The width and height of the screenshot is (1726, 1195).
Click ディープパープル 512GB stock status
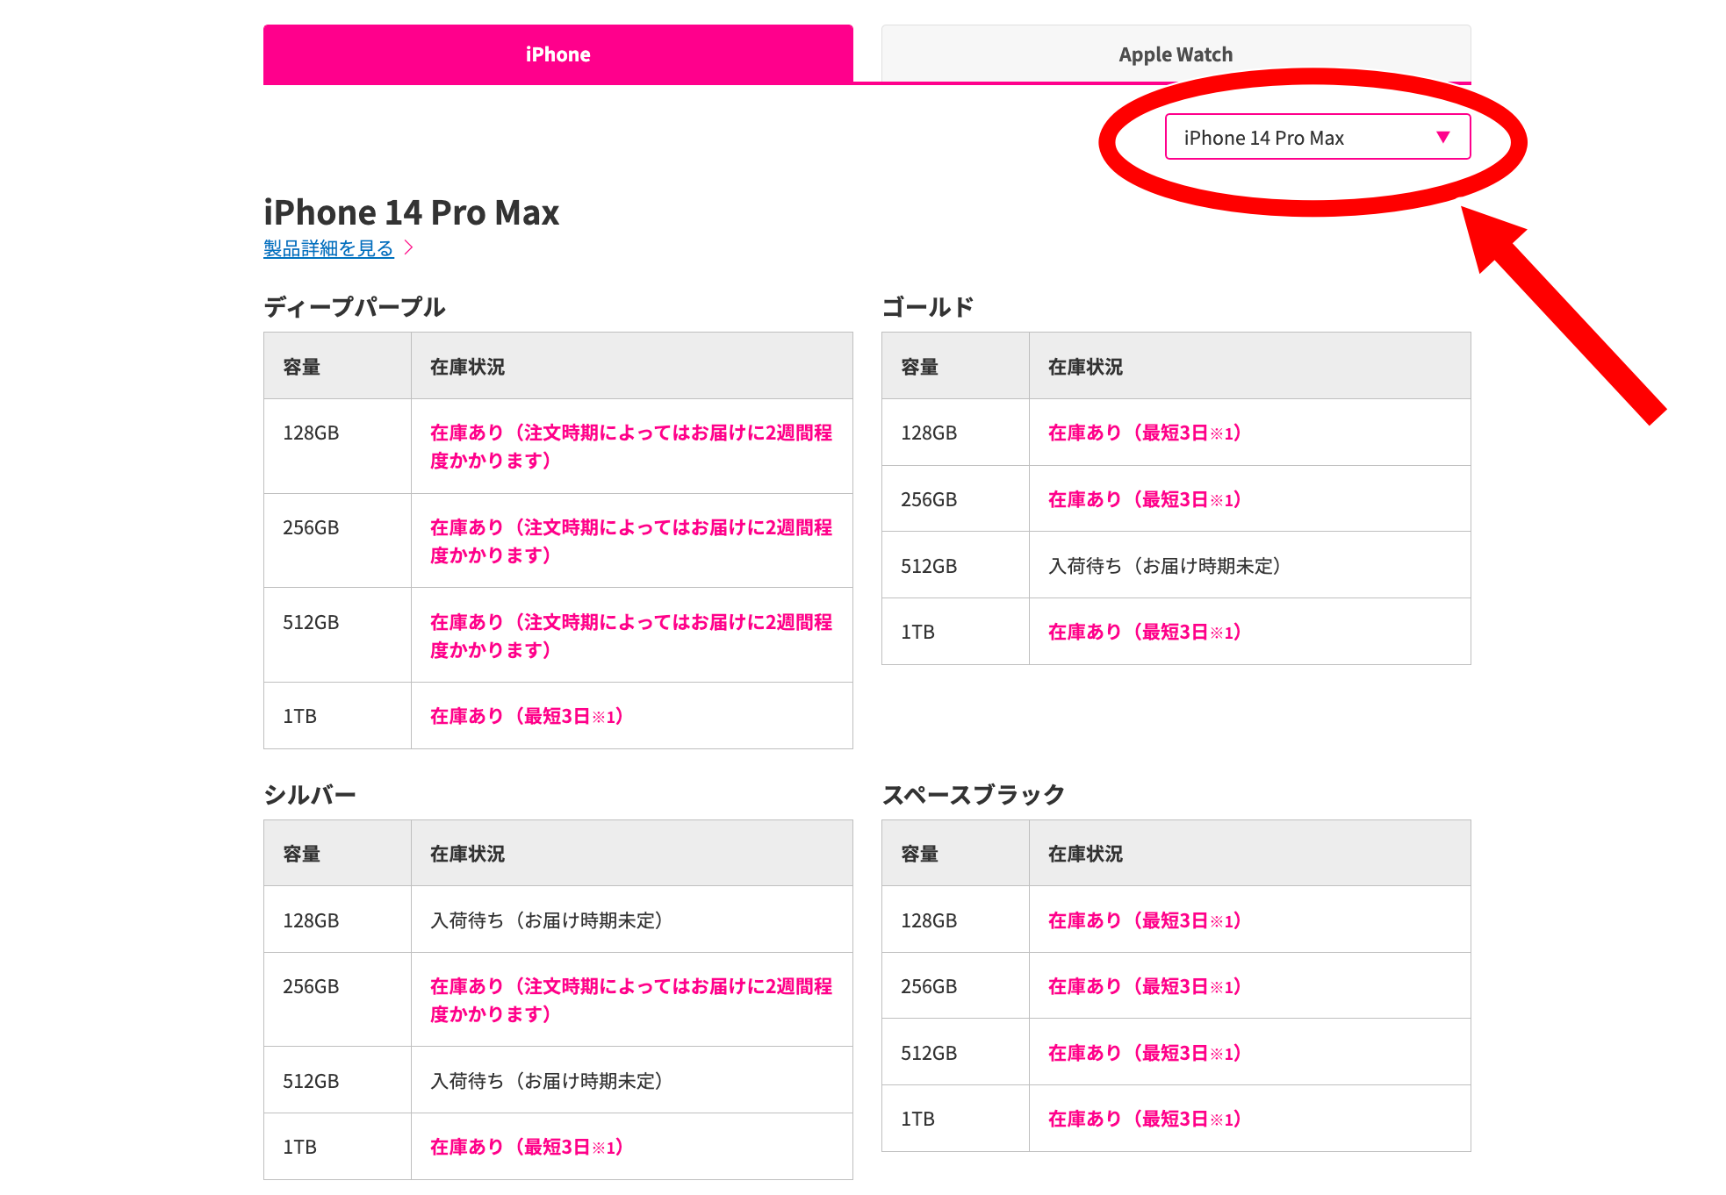click(631, 636)
